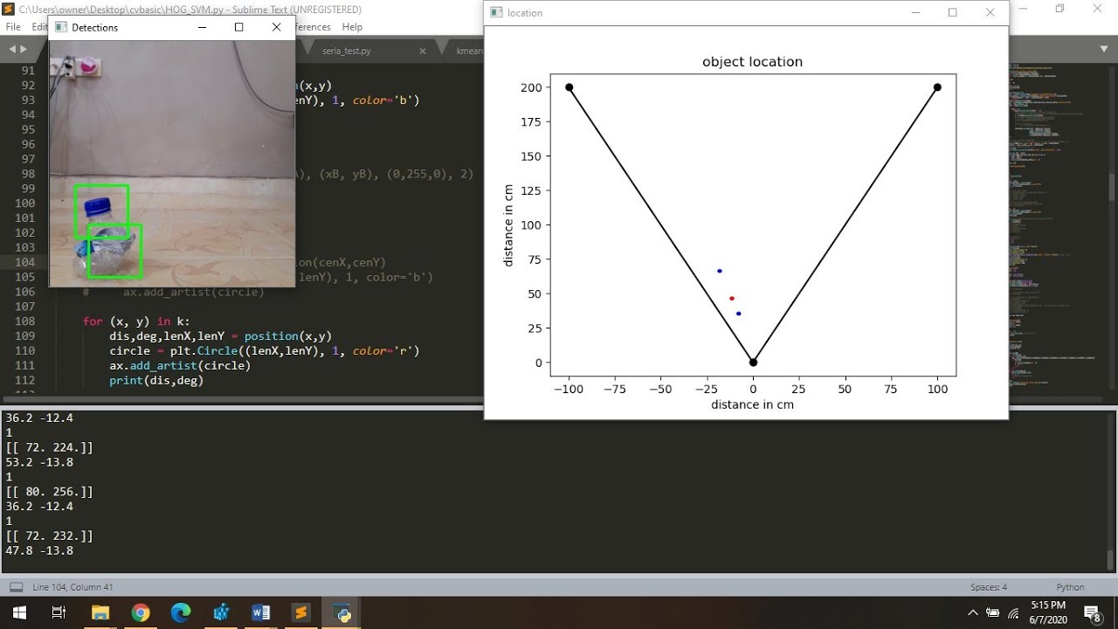1118x629 pixels.
Task: Close the location plot window
Action: [x=990, y=12]
